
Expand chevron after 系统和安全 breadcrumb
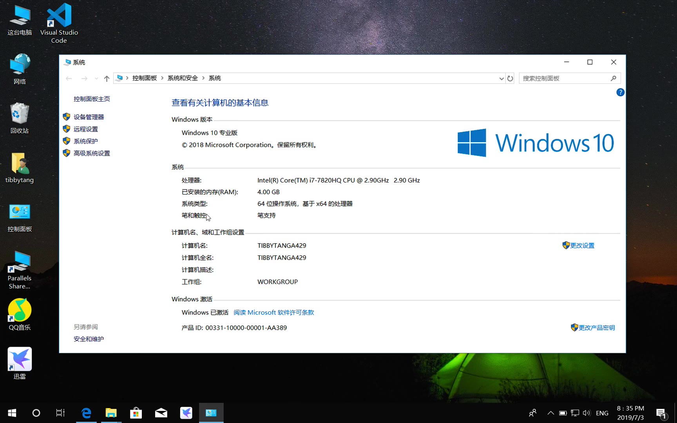click(203, 78)
